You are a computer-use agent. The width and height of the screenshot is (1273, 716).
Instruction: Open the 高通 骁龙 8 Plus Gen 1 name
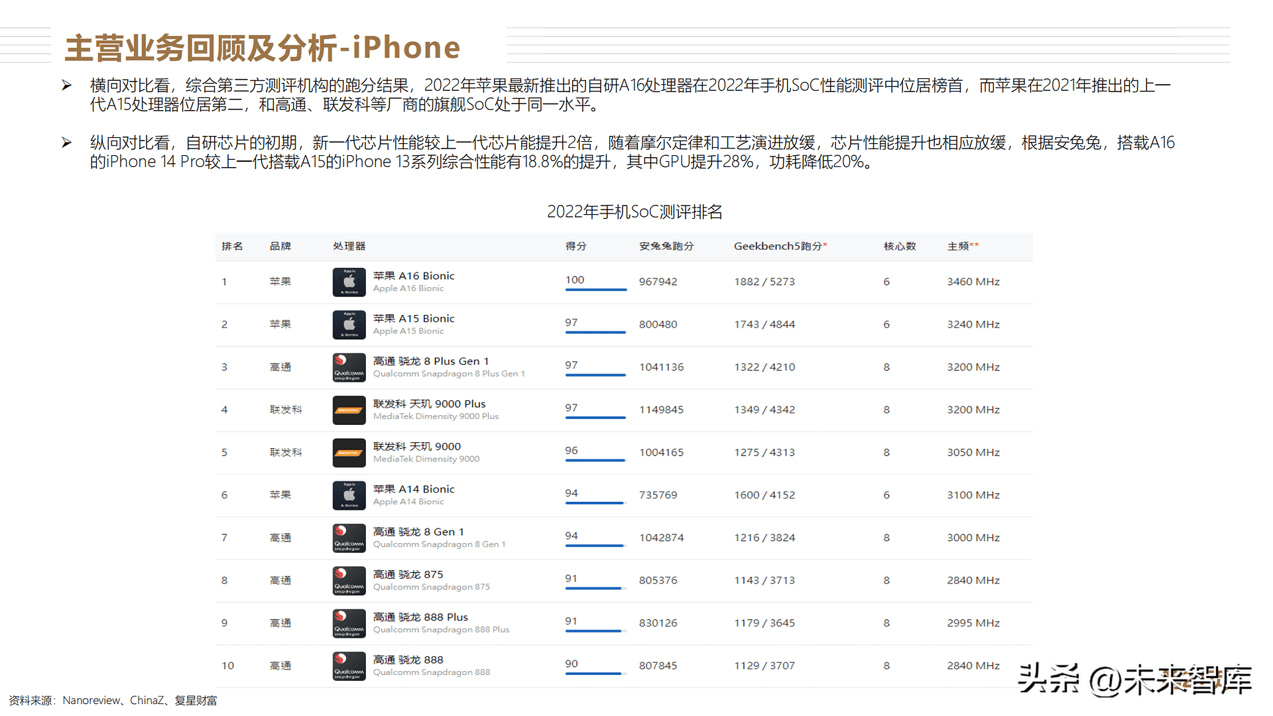tap(431, 361)
